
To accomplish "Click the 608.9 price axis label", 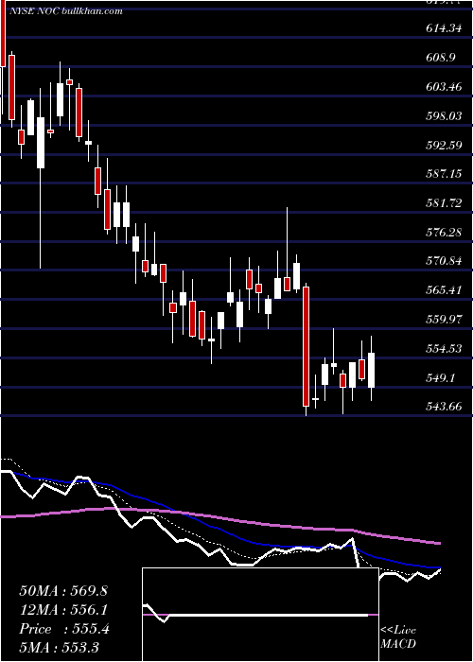I will [x=440, y=57].
